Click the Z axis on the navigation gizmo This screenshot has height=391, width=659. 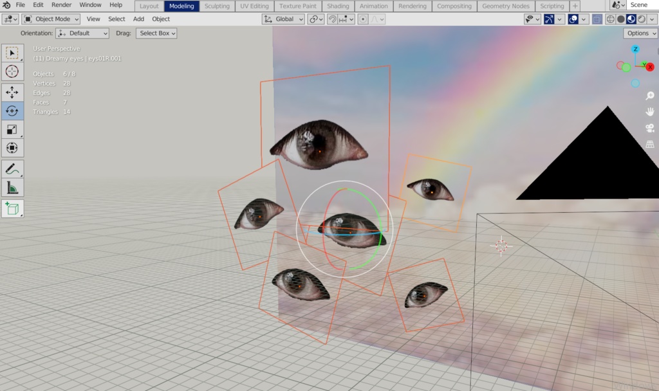point(635,49)
